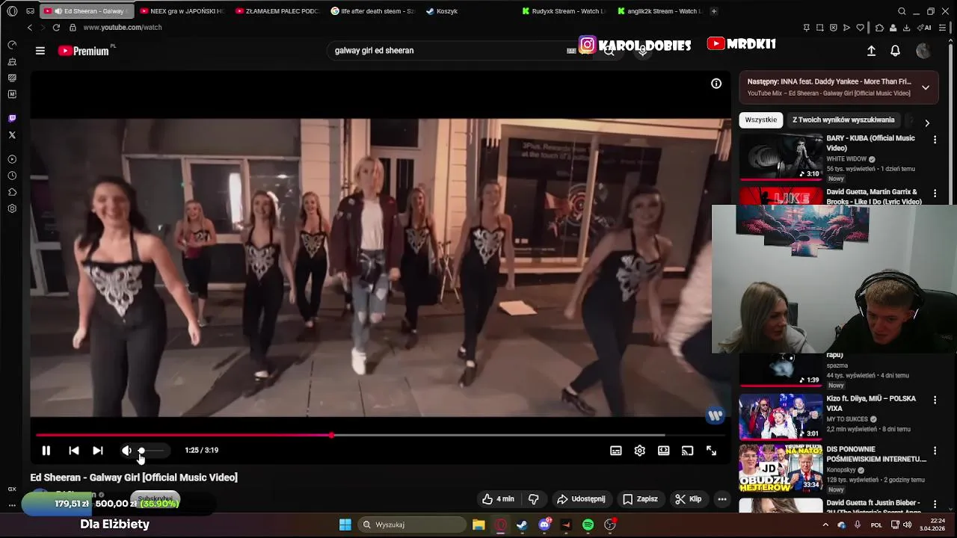Toggle subtitles in the player

[x=615, y=451]
